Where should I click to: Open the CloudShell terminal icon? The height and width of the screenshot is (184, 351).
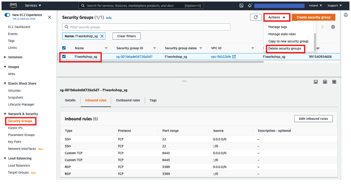241,6
